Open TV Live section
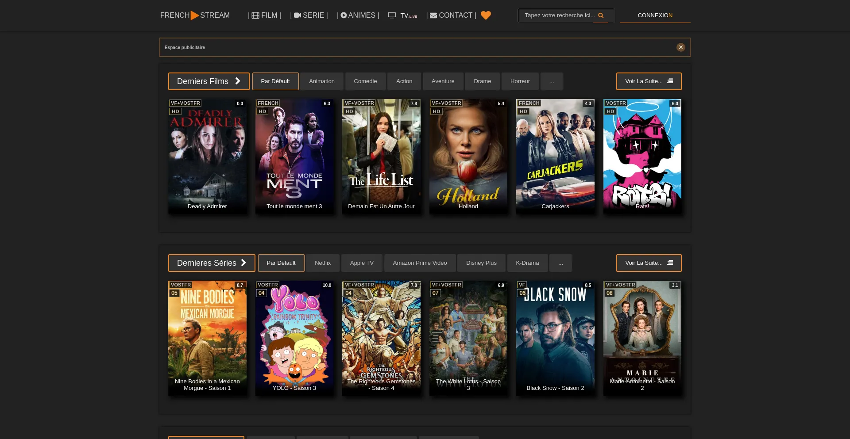The height and width of the screenshot is (439, 850). tap(402, 15)
